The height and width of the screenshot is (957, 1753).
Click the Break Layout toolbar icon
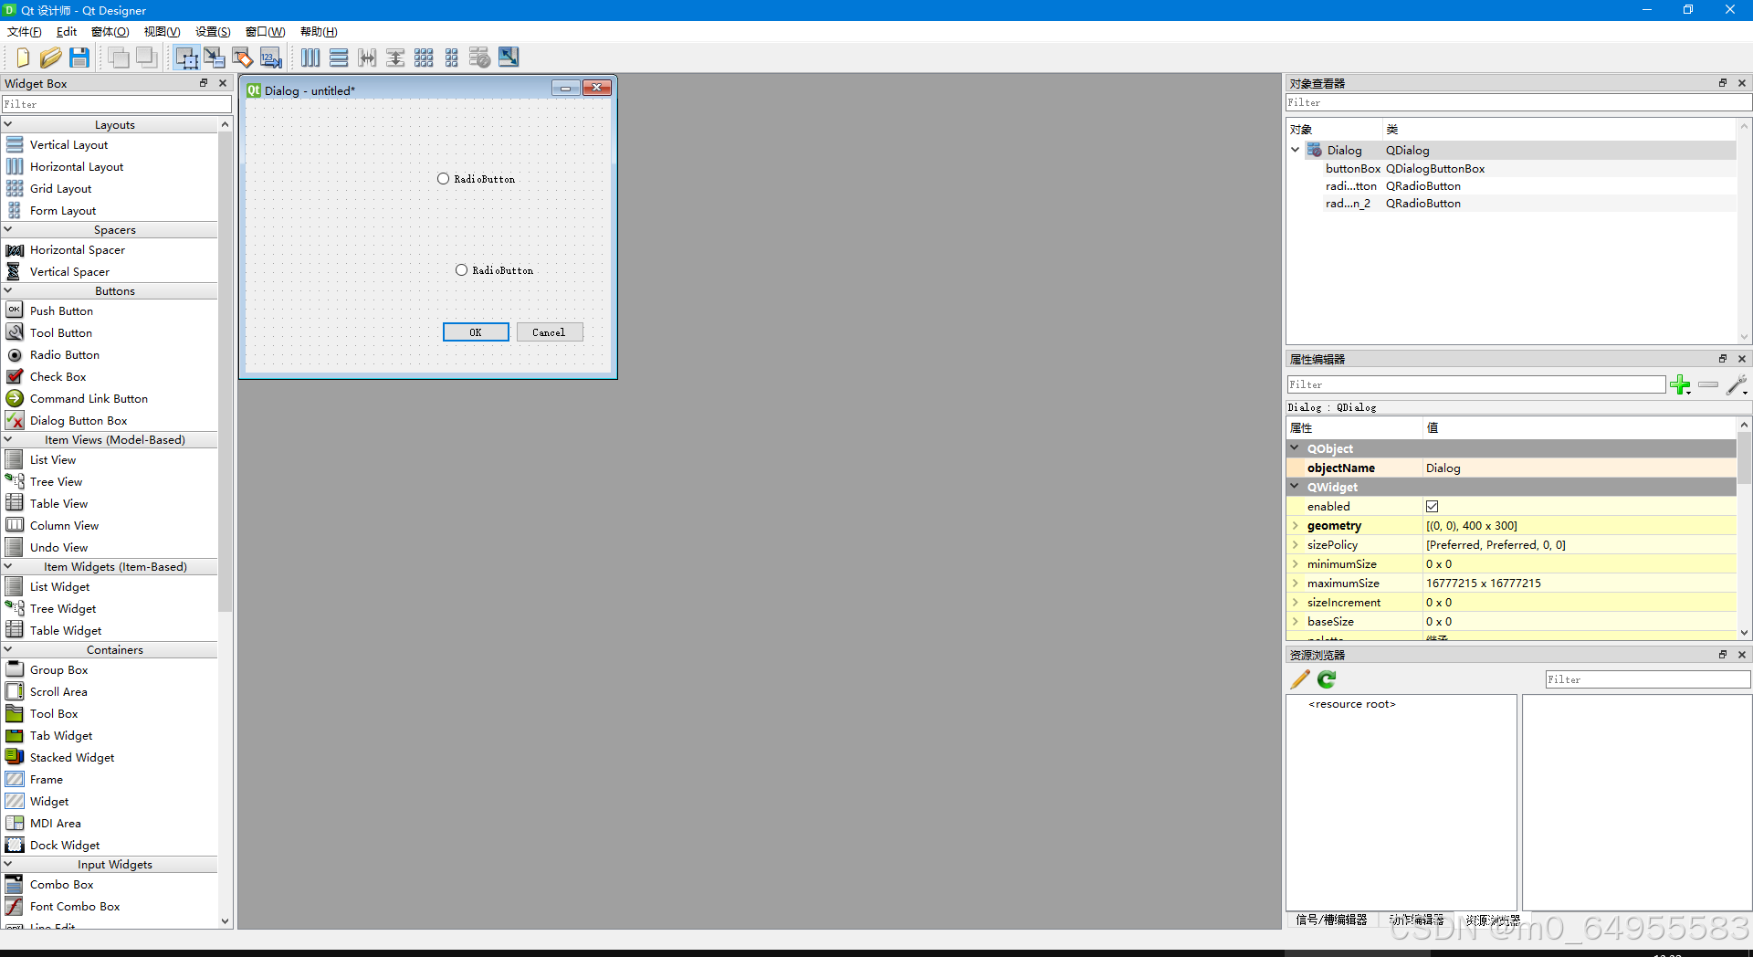click(480, 58)
